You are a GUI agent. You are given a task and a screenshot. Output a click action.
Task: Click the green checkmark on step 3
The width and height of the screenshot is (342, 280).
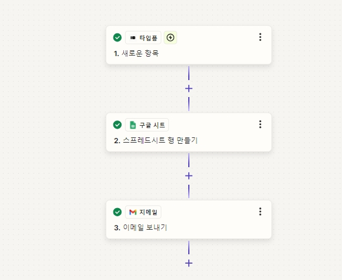coord(118,212)
